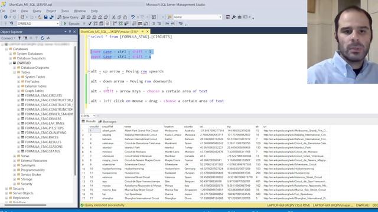This screenshot has height=212, width=378.
Task: Open the Query menu
Action: point(37,11)
